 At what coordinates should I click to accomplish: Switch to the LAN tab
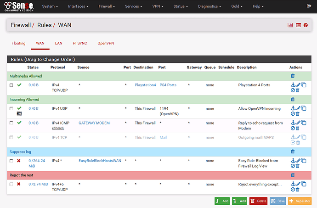[58, 43]
